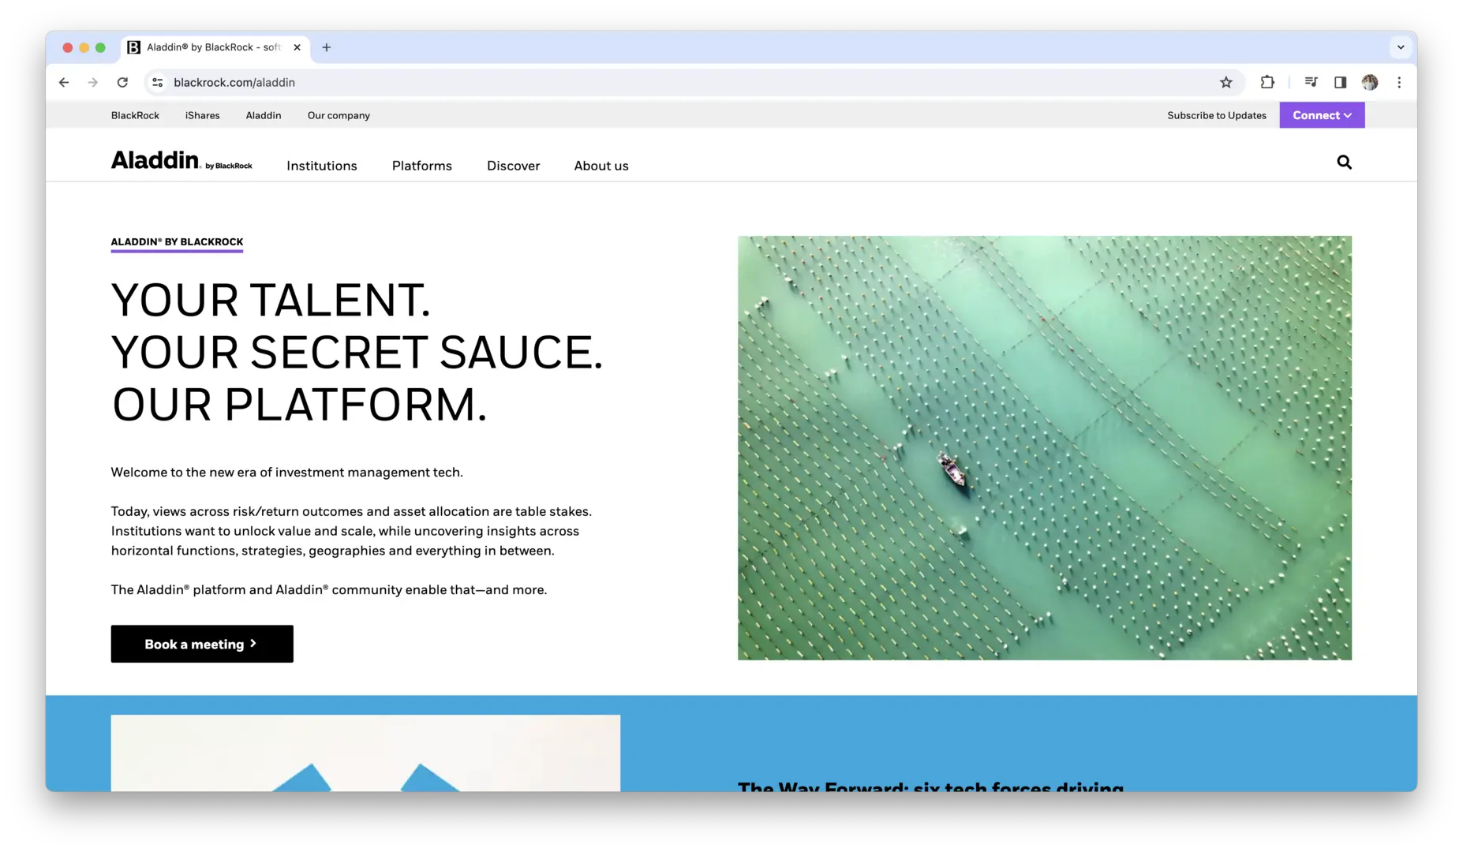The image size is (1463, 852).
Task: Click Subscribe to Updates
Action: 1216,115
